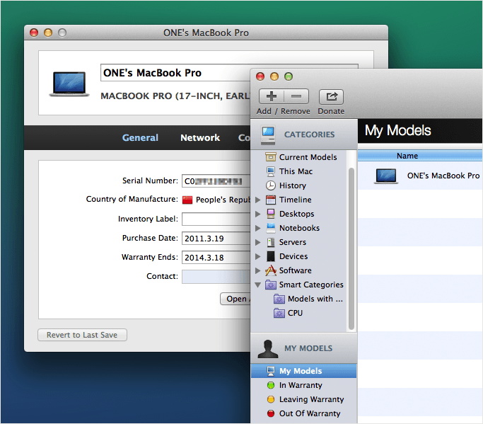This screenshot has width=483, height=424.
Task: Select the History label
Action: point(293,185)
